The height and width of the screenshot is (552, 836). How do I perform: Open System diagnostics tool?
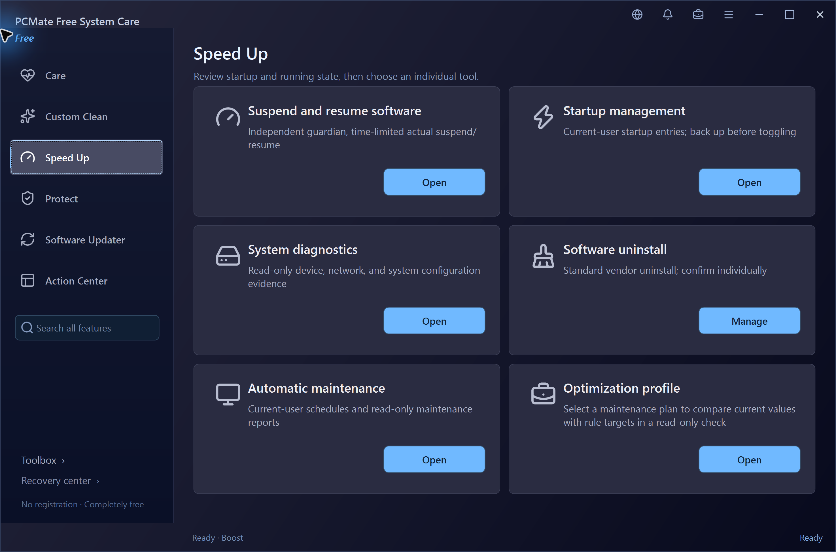434,321
